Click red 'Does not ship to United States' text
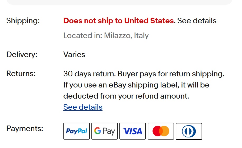The height and width of the screenshot is (148, 242). pyautogui.click(x=119, y=21)
